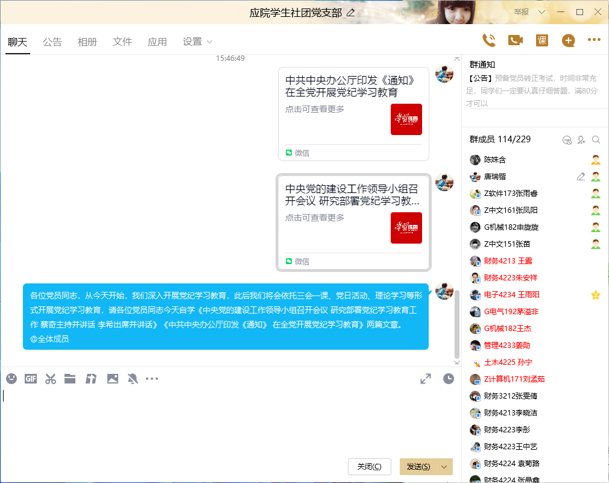Viewport: 609px width, 483px height.
Task: Click the 关闭(C) button
Action: coord(369,467)
